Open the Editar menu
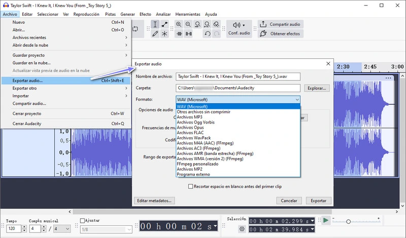Viewport: 406px width, 238px height. pyautogui.click(x=27, y=14)
